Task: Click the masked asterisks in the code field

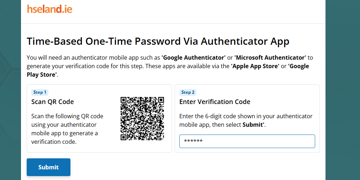Action: [x=193, y=141]
